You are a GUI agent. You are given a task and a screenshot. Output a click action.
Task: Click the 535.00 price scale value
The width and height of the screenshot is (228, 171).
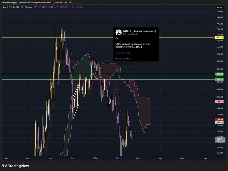(x=219, y=61)
